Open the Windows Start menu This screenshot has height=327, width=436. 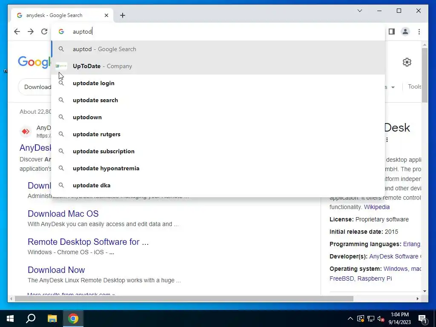pos(10,318)
